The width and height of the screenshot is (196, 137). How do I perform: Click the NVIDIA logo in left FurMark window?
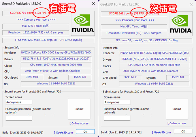point(83,23)
